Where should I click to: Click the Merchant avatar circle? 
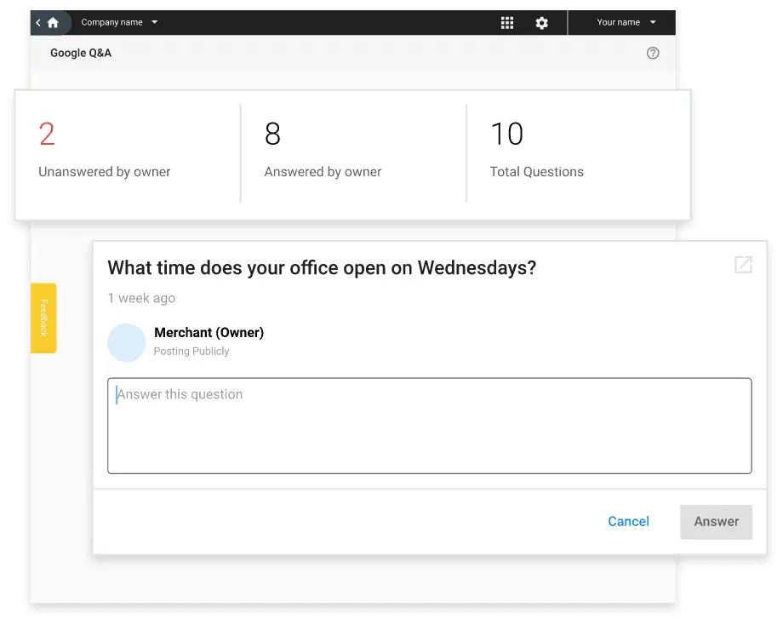[126, 342]
